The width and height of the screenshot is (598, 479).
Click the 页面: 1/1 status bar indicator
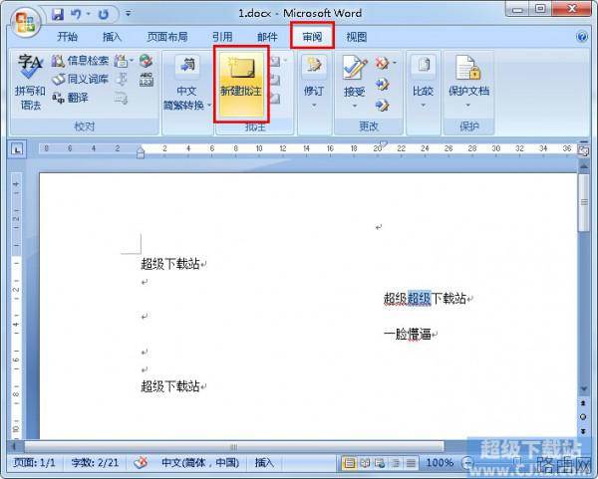[34, 463]
